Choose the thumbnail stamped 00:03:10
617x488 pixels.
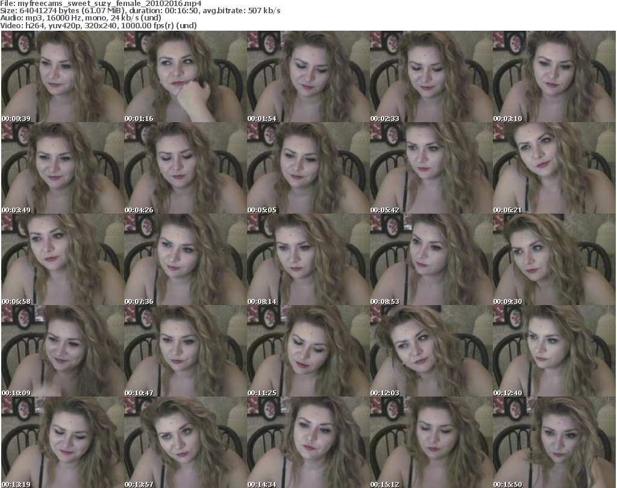(x=554, y=76)
